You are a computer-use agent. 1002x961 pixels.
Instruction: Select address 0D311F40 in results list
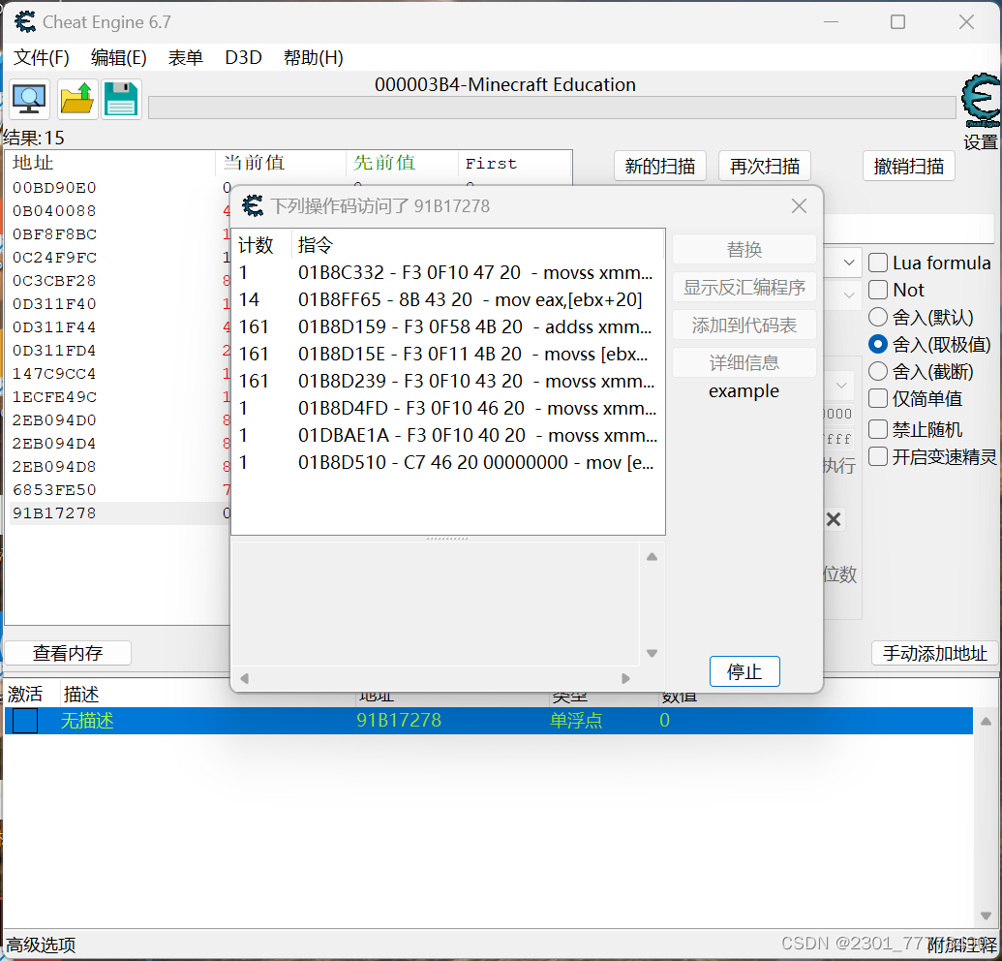[x=54, y=304]
